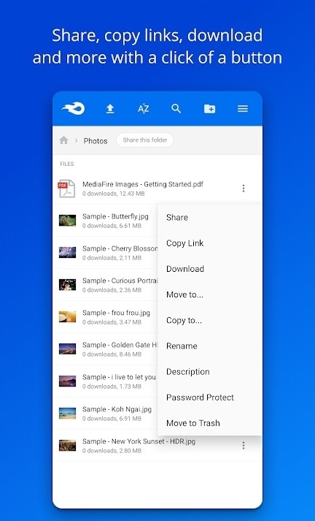Choose Move to... in the menu

(x=184, y=294)
